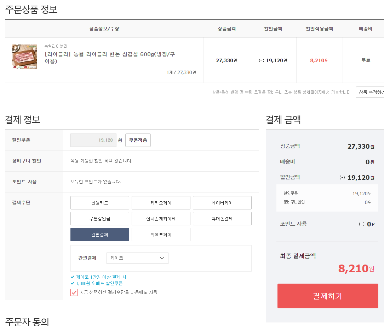Click the 상품금액 column header
Screen dimensions: 384x326
pyautogui.click(x=227, y=29)
